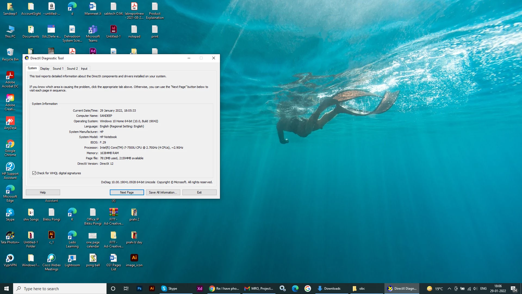Open the Sound 1 tab
This screenshot has width=522, height=294.
click(58, 69)
